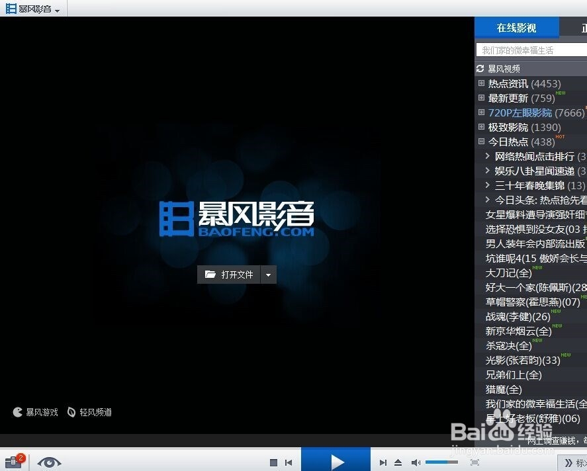Expand 今日头条 subcategory arrow

(x=488, y=200)
